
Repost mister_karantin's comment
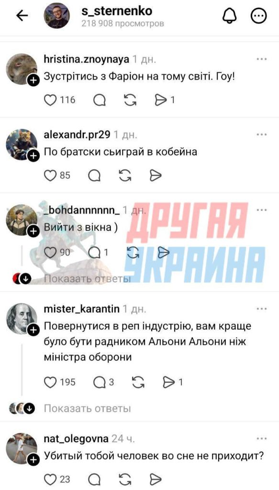[138, 382]
